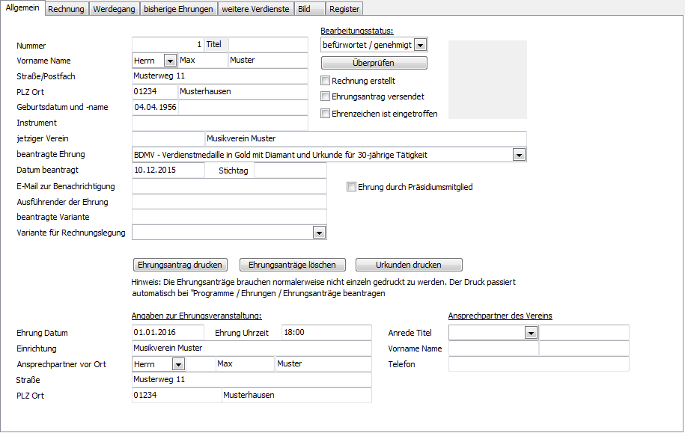
Task: Focus the Telefon input field
Action: pos(538,364)
